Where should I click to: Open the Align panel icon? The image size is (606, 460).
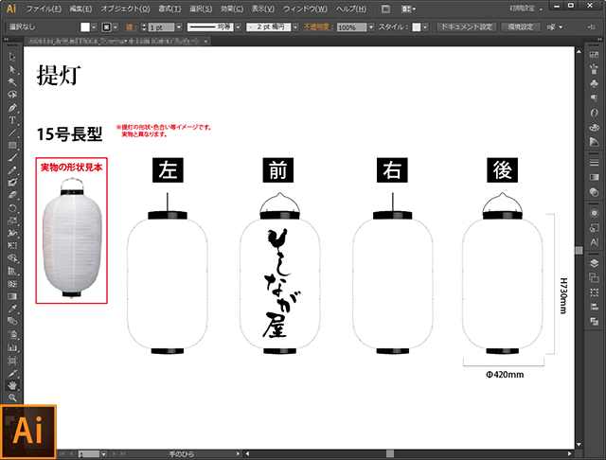594,307
